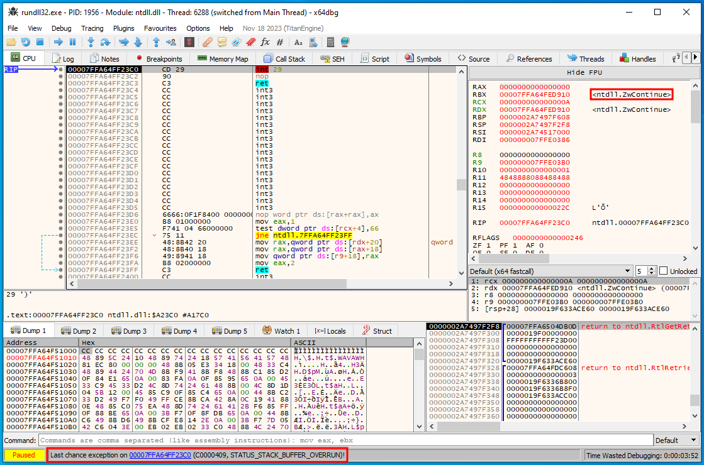
Task: Toggle the Unlocked checkbox
Action: click(663, 271)
